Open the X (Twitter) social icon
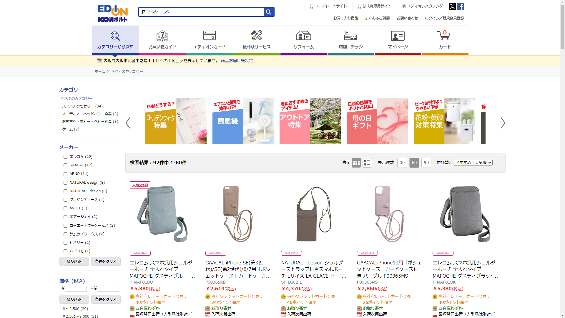 click(452, 6)
